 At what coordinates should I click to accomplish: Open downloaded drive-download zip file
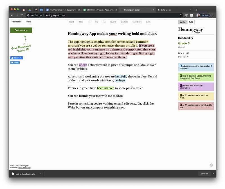(24, 174)
